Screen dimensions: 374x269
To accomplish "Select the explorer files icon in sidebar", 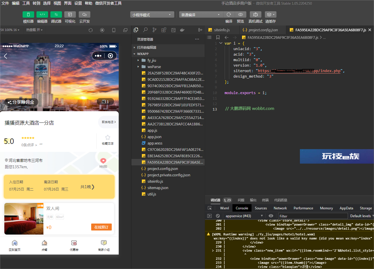I will [x=136, y=30].
